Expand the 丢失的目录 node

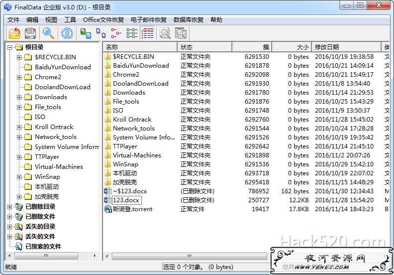click(9, 227)
